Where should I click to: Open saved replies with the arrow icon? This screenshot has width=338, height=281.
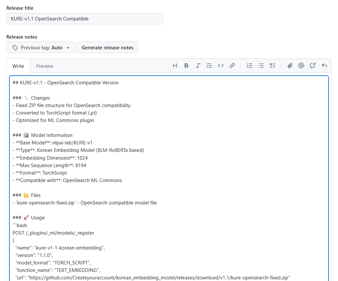(324, 66)
